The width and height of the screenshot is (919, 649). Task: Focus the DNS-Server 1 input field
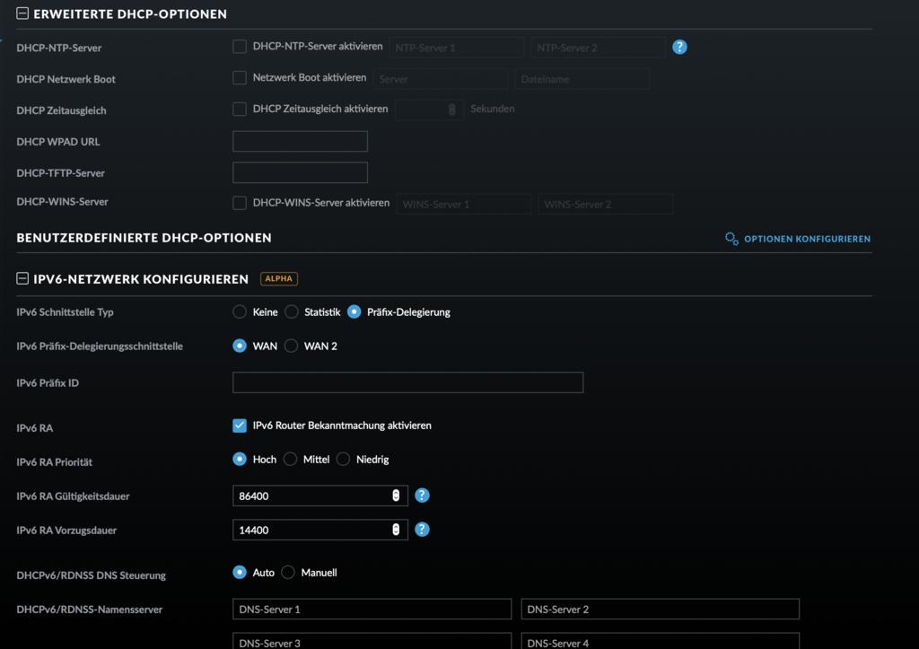pos(372,610)
